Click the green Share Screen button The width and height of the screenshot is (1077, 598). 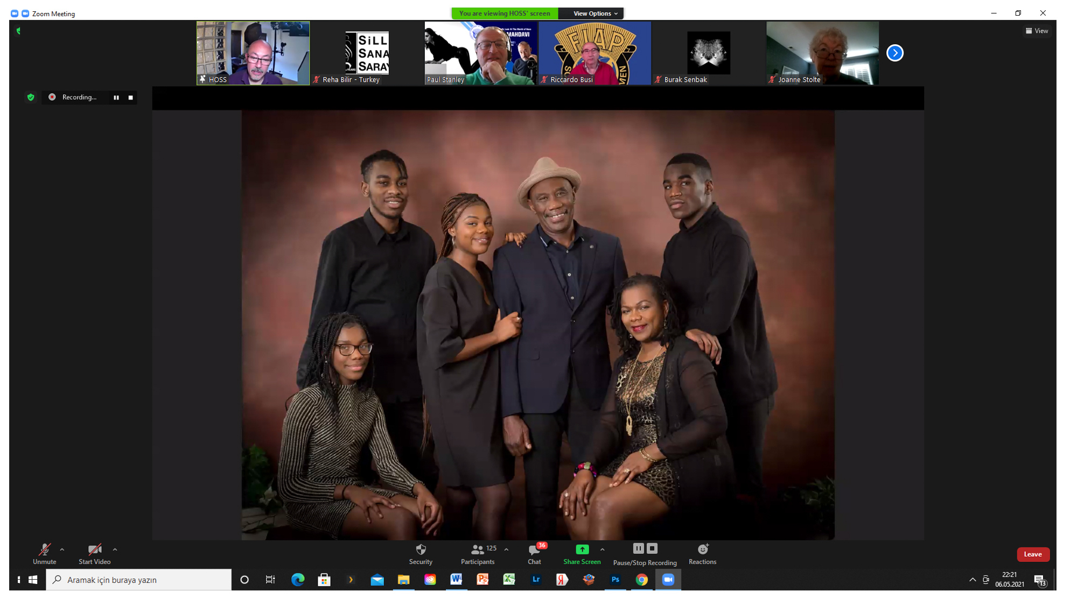coord(582,554)
